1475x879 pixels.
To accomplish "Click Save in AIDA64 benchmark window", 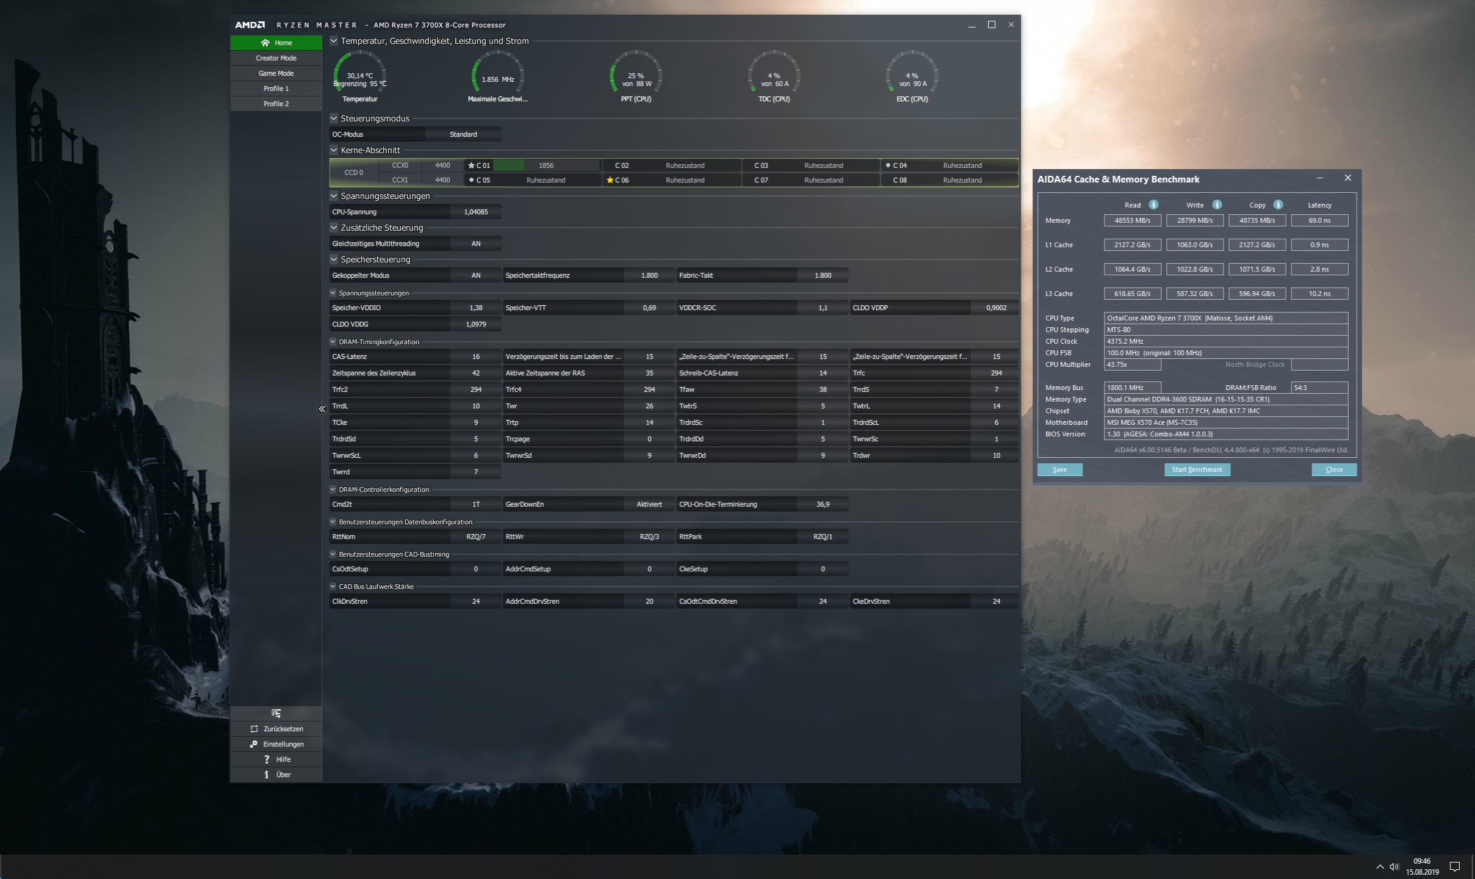I will tap(1059, 469).
